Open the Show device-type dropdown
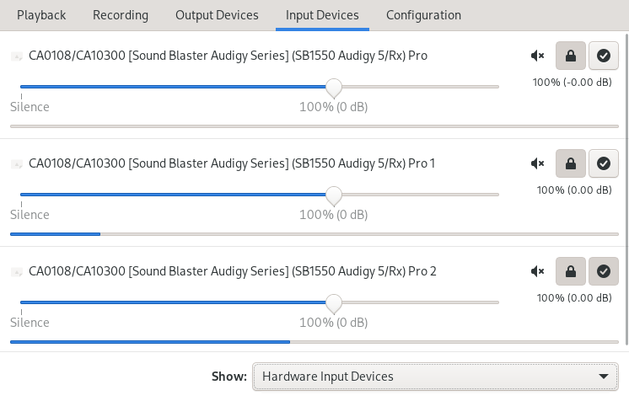Screen dimensions: 629x401 (x=435, y=377)
